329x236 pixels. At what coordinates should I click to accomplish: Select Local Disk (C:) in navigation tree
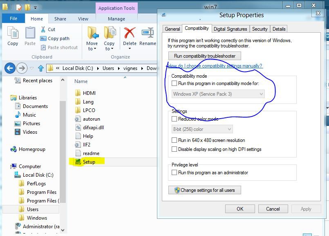[34, 175]
